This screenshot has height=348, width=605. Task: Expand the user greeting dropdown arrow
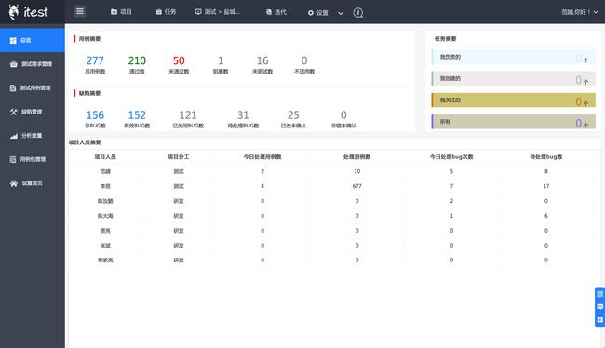pos(596,12)
